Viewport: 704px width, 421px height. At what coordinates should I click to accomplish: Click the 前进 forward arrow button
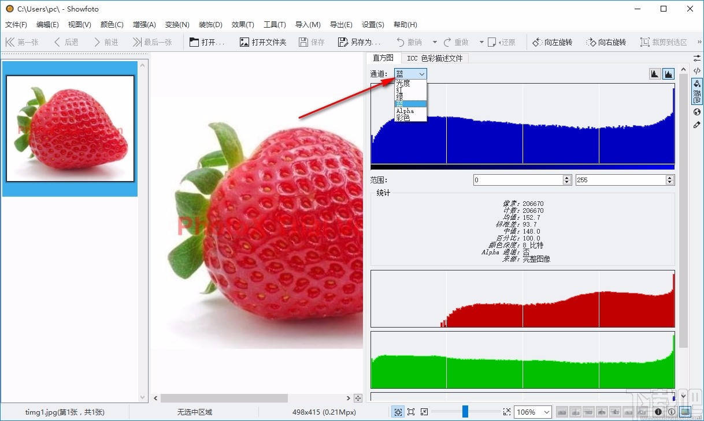coord(106,42)
